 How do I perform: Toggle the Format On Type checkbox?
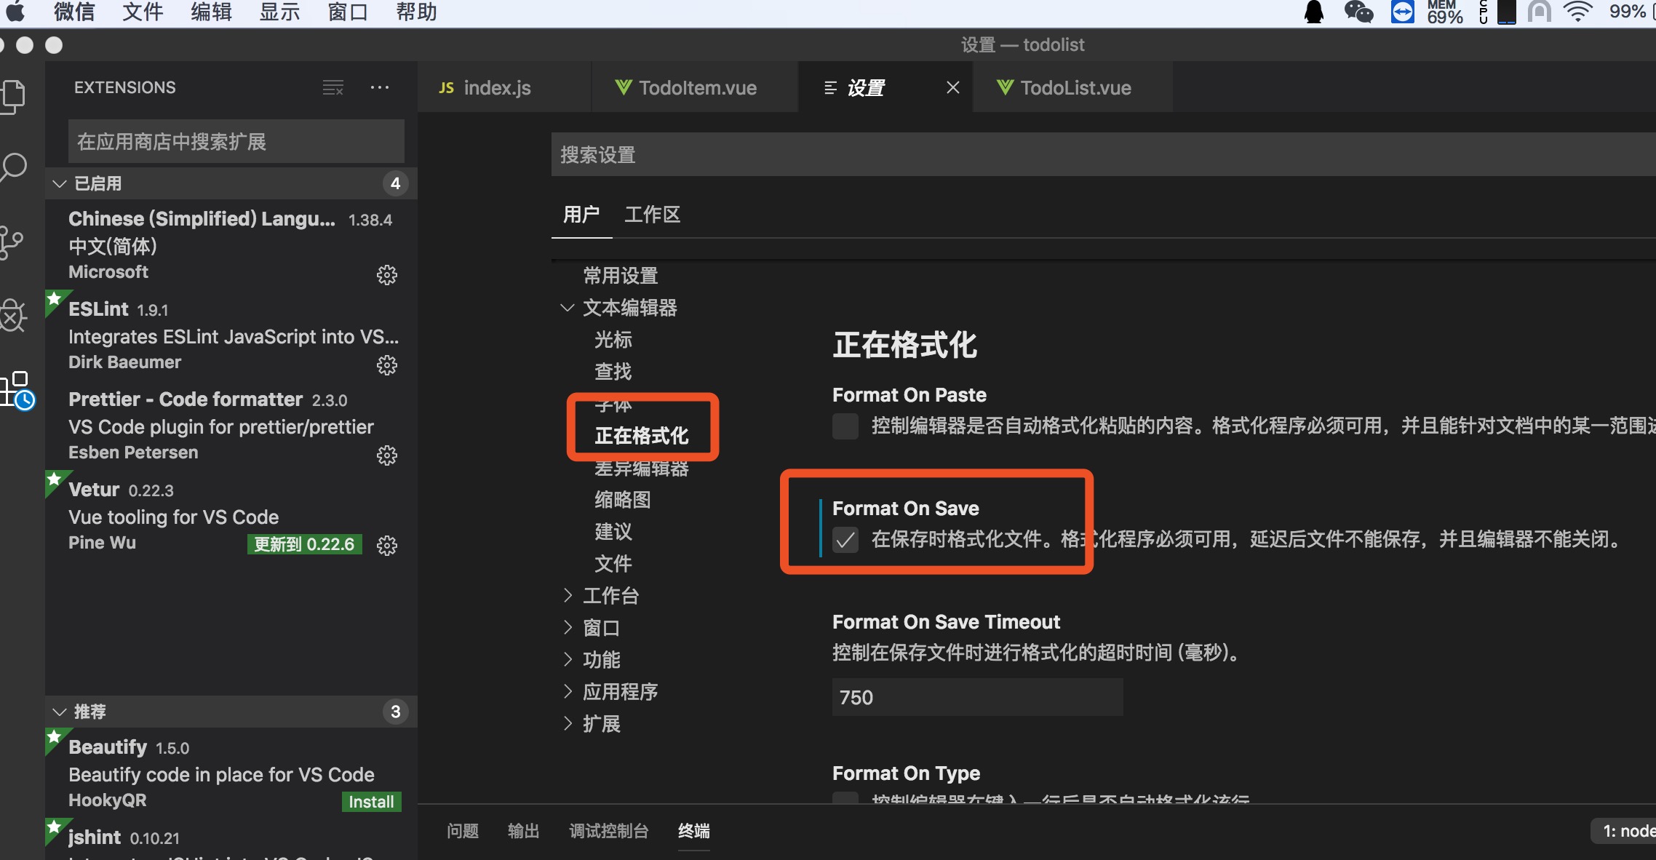(845, 798)
